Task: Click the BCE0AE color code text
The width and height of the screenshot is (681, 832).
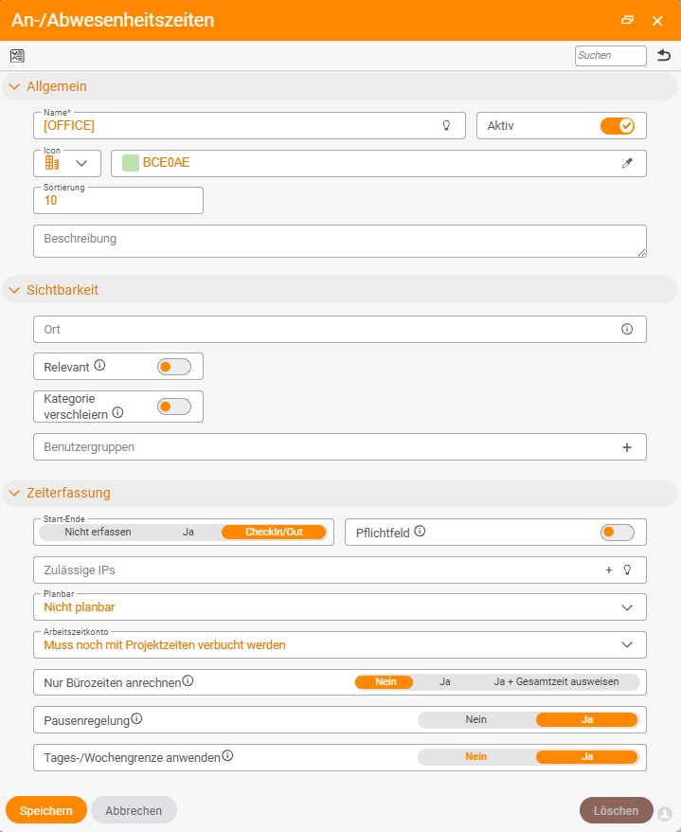Action: pyautogui.click(x=166, y=163)
